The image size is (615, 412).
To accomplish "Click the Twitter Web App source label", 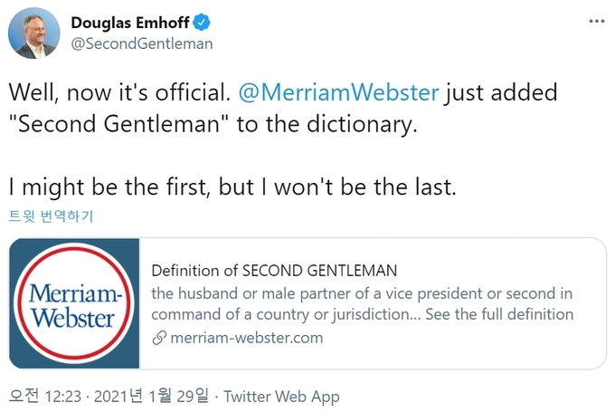I will tap(281, 397).
